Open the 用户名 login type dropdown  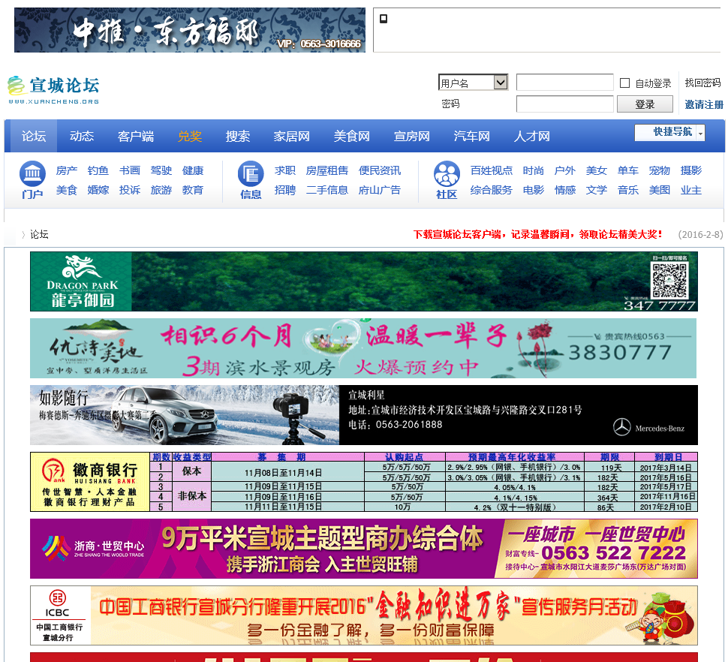473,83
